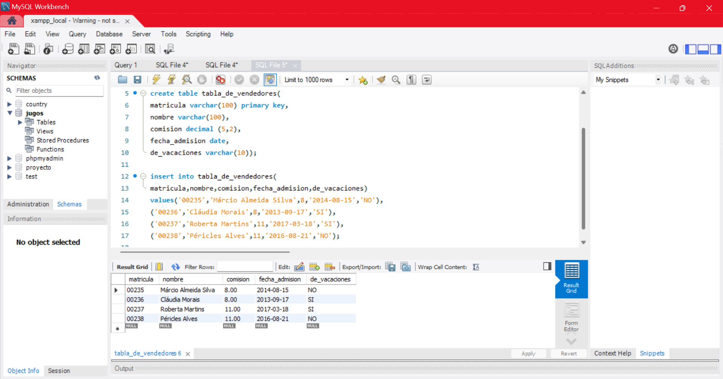The width and height of the screenshot is (723, 379).
Task: Create a new SQL tab icon
Action: click(x=14, y=49)
